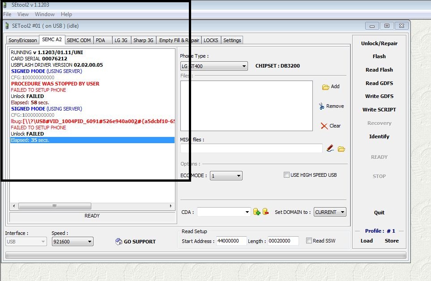The image size is (431, 281).
Task: Click the log scrollbar right arrow
Action: point(171,206)
